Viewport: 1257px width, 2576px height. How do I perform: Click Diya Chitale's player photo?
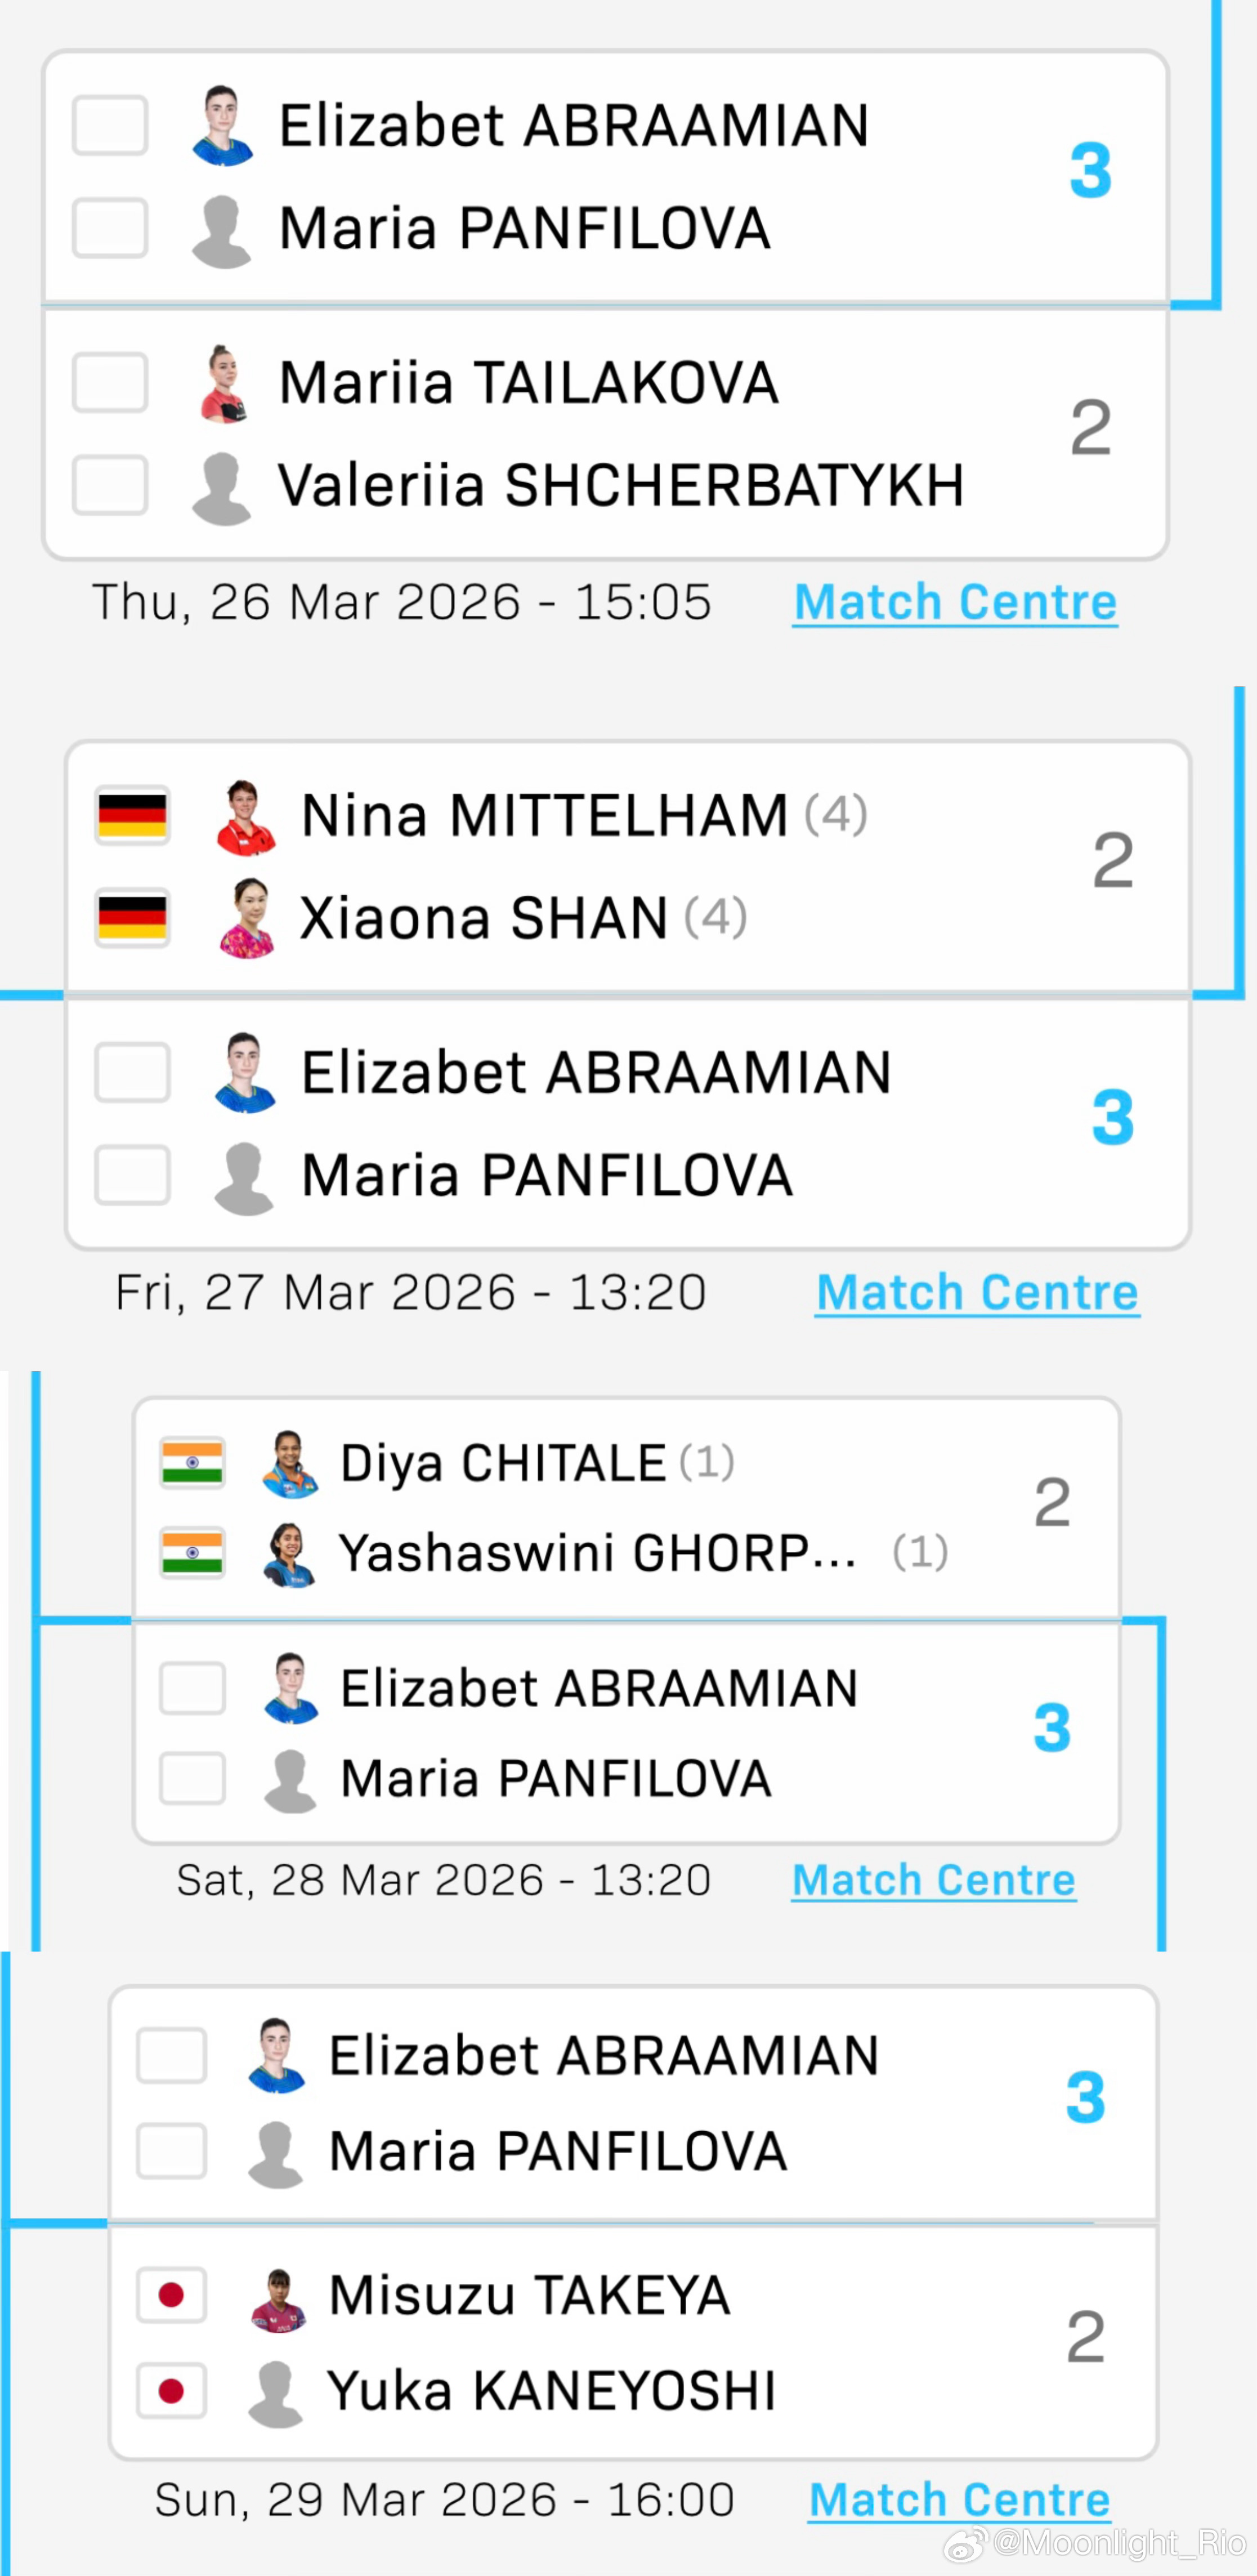point(290,1464)
